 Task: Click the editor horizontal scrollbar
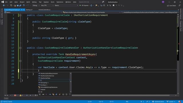coord(121,95)
